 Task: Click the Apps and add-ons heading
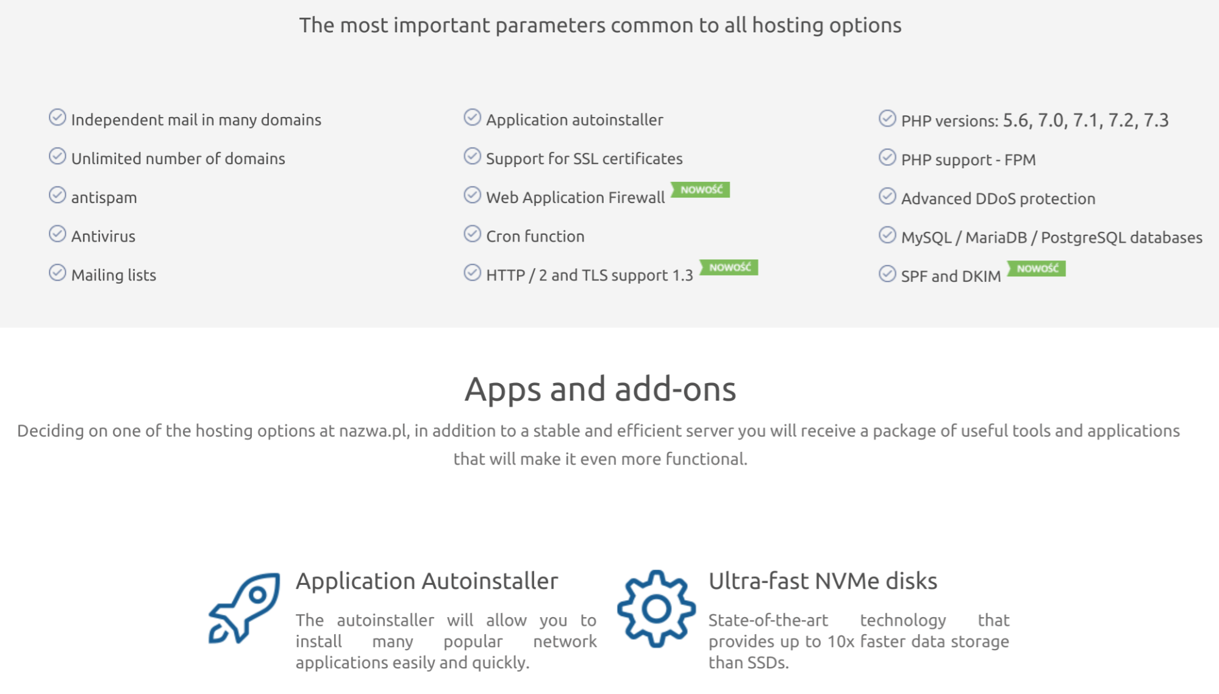pos(601,389)
